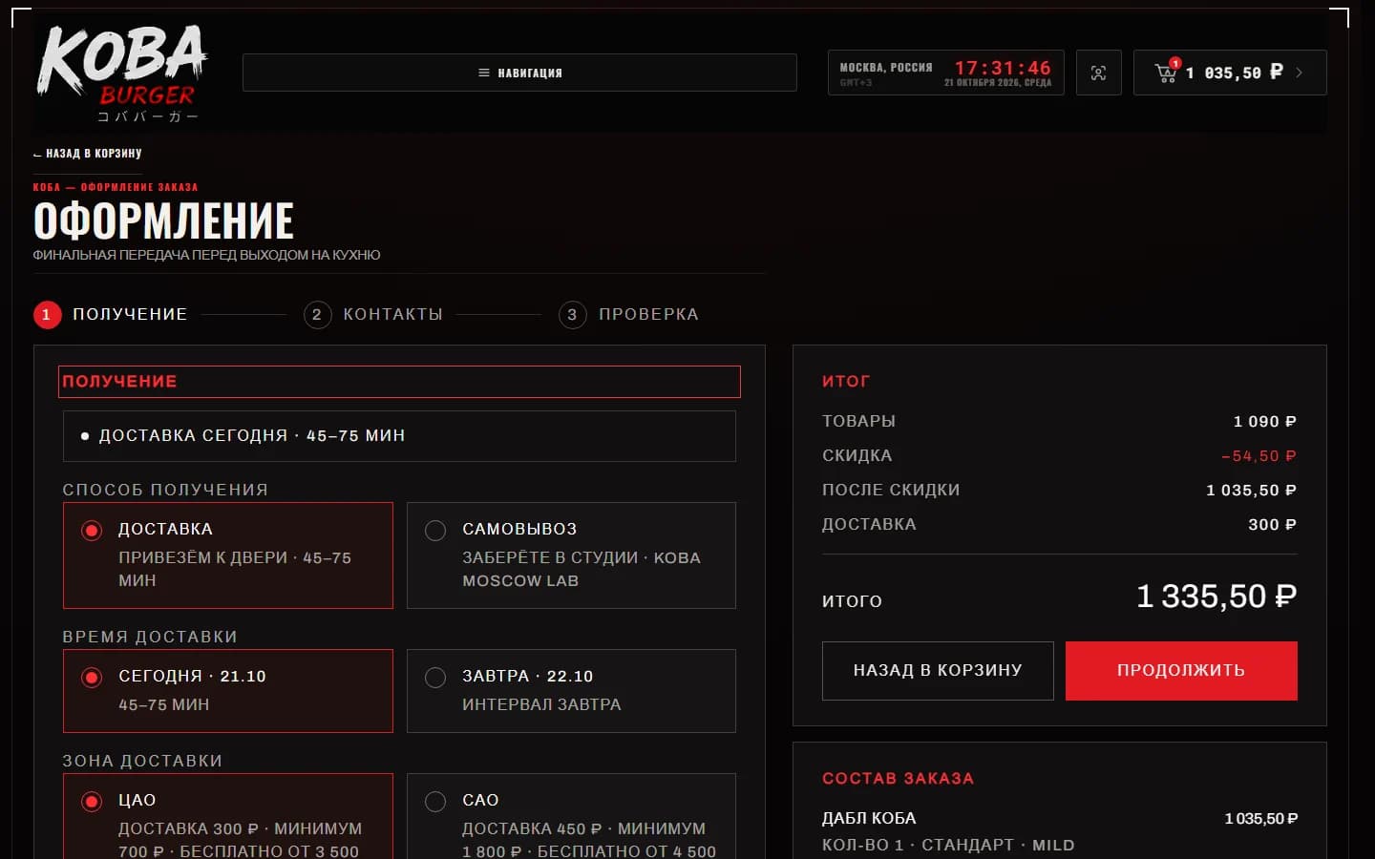Click the Москва, Россия time zone panel

(945, 73)
